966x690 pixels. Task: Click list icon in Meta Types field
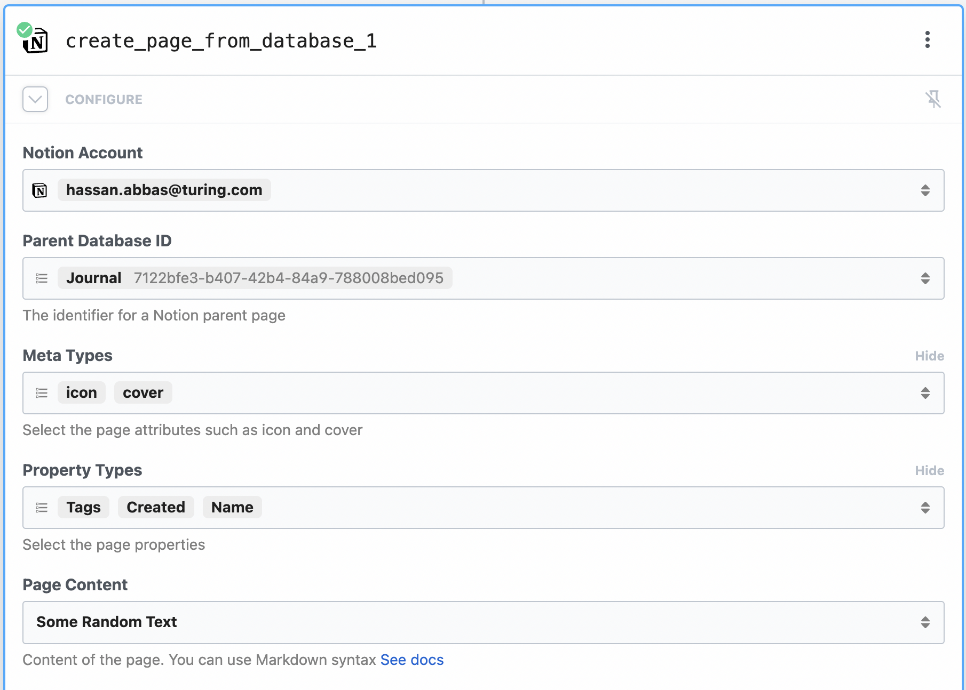coord(42,393)
